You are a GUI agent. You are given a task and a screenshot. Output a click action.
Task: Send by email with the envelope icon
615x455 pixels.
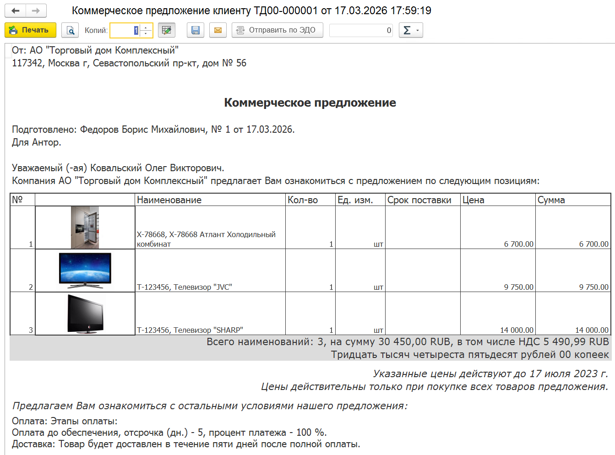[218, 30]
